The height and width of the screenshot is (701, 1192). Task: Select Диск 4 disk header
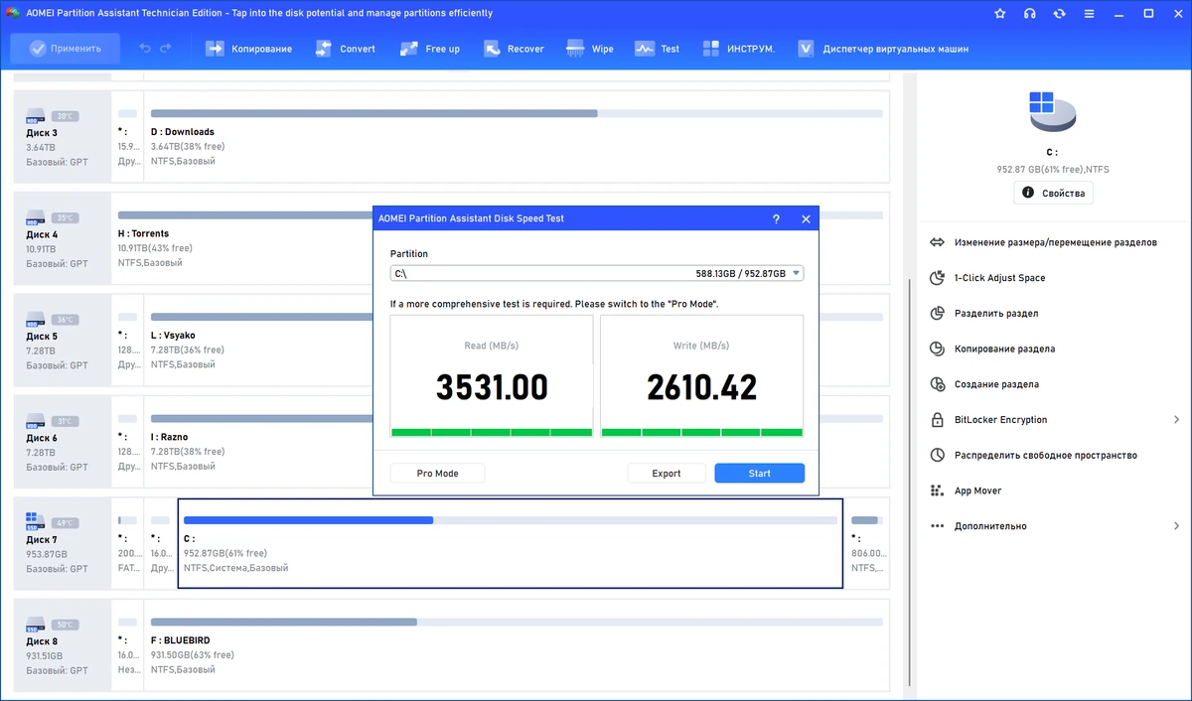tap(62, 240)
